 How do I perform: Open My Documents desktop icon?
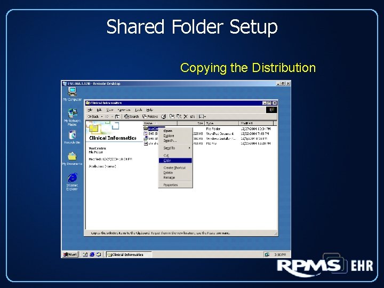(72, 158)
